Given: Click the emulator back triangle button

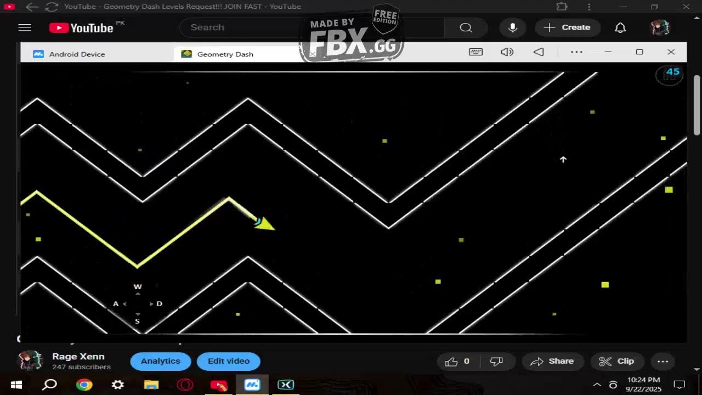Looking at the screenshot, I should [539, 52].
